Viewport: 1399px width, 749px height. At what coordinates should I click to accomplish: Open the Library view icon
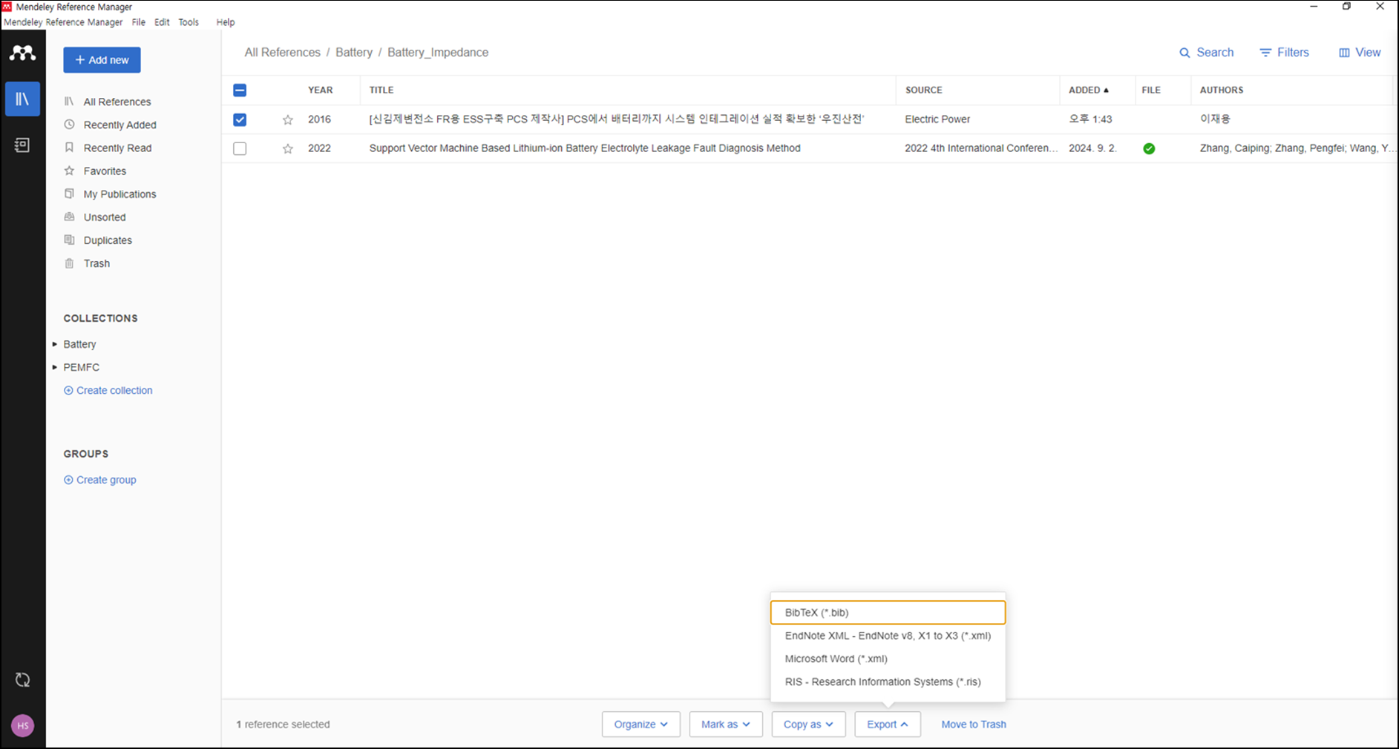tap(22, 99)
